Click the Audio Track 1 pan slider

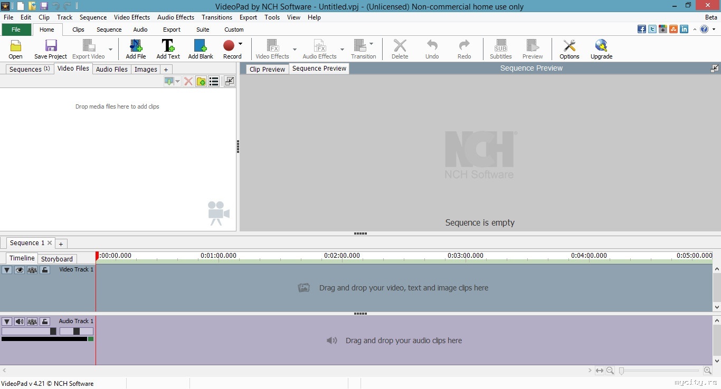pos(77,332)
